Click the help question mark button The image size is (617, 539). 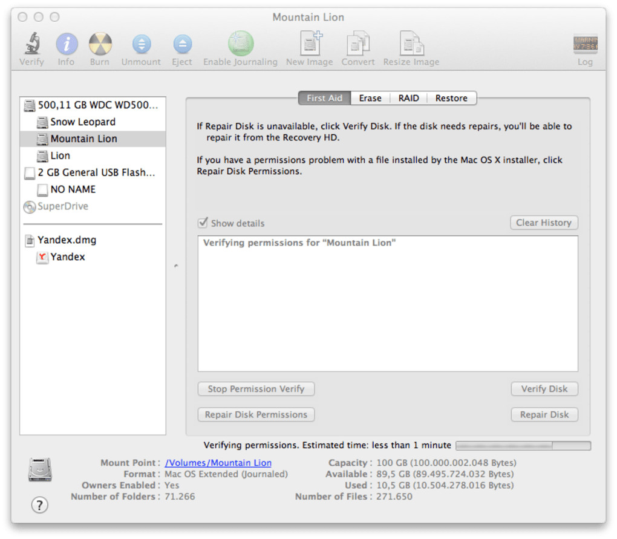coord(40,505)
